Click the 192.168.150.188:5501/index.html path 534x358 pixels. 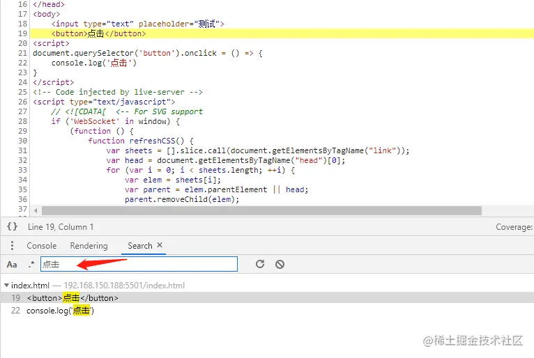point(124,285)
